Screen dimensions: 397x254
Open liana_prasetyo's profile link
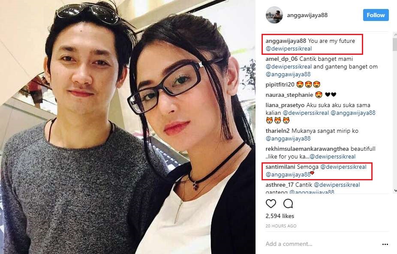pyautogui.click(x=285, y=105)
